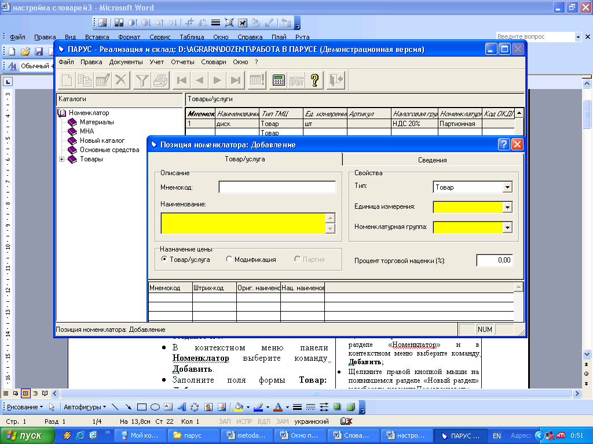This screenshot has width=593, height=444.
Task: Click the yellow Наименование text area
Action: tap(243, 223)
